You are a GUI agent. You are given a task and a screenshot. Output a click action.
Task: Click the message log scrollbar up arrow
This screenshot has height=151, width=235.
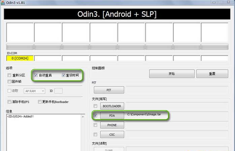[x=83, y=117]
